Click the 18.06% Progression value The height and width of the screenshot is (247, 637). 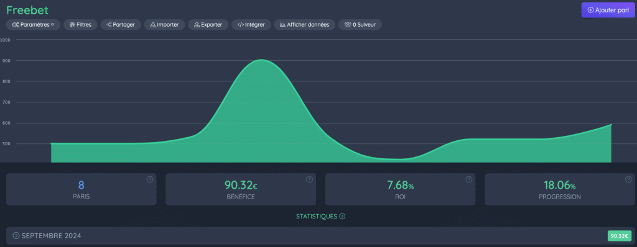tap(560, 186)
